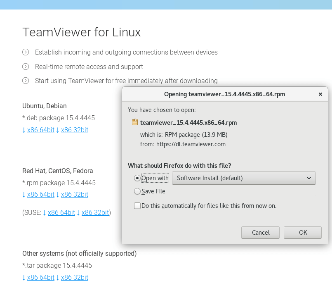Click bullet icon beside 'Real-time remote access and support'
The width and height of the screenshot is (332, 288).
26,67
